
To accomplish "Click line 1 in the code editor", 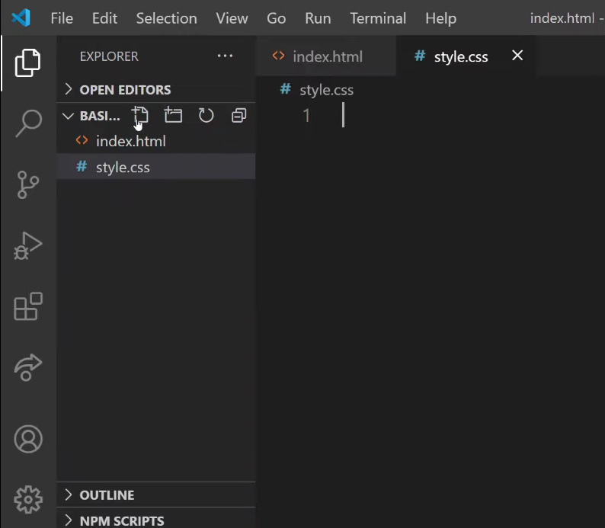I will pos(457,116).
